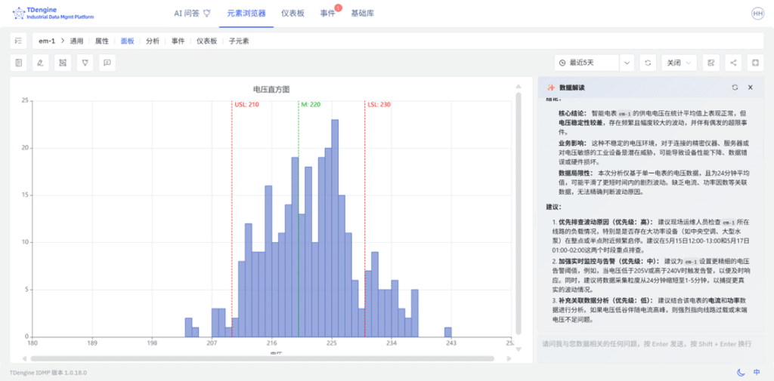Open the comment bubble icon

coord(107,63)
